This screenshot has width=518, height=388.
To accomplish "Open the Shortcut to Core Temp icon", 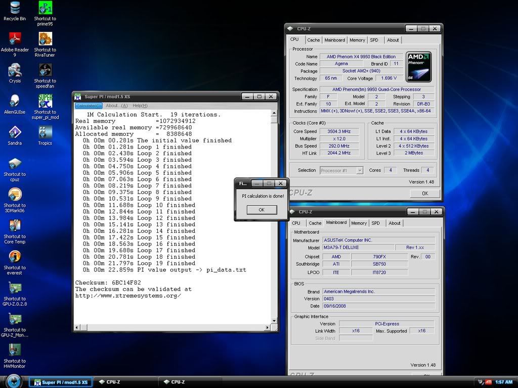I will click(15, 231).
